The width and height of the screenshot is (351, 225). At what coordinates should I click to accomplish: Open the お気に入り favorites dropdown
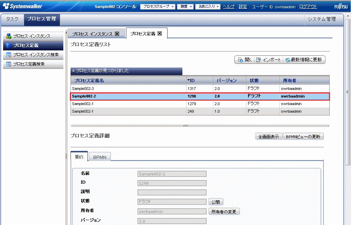(x=208, y=7)
